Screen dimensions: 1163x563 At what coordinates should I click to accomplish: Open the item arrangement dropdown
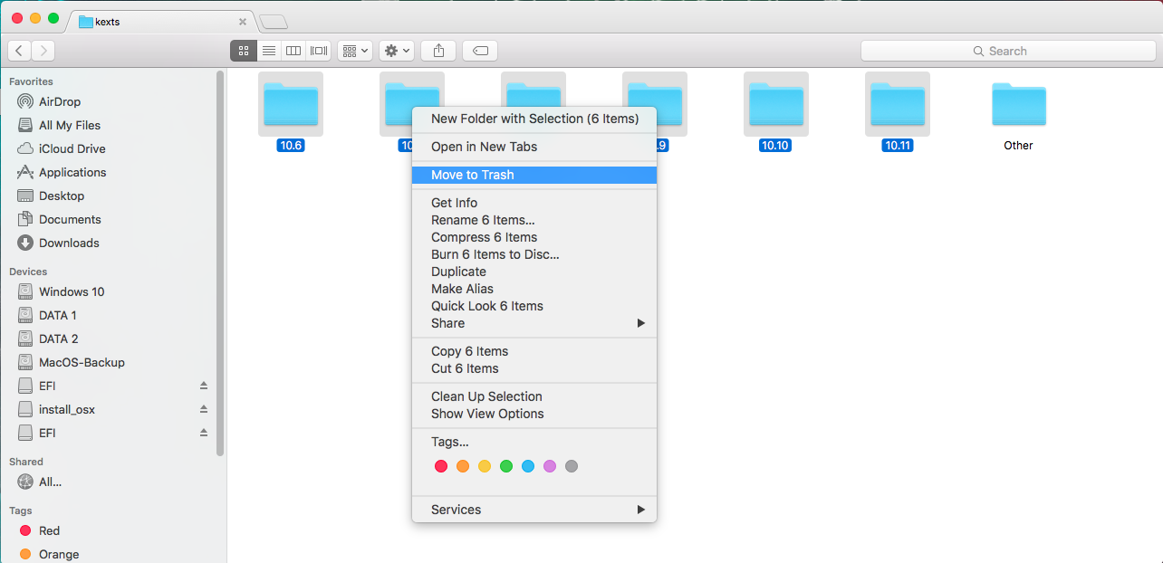coord(354,51)
